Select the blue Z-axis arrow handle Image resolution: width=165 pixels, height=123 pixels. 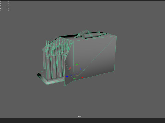[67, 76]
